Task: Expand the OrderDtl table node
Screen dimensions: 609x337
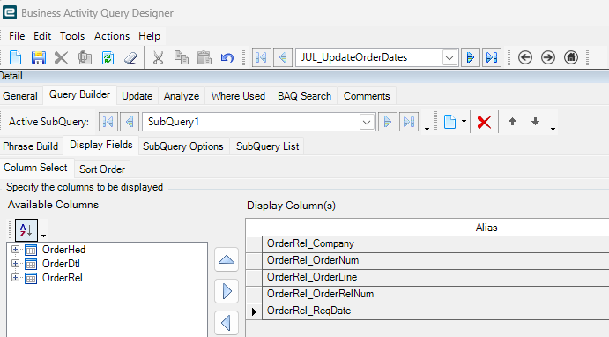Action: (15, 263)
